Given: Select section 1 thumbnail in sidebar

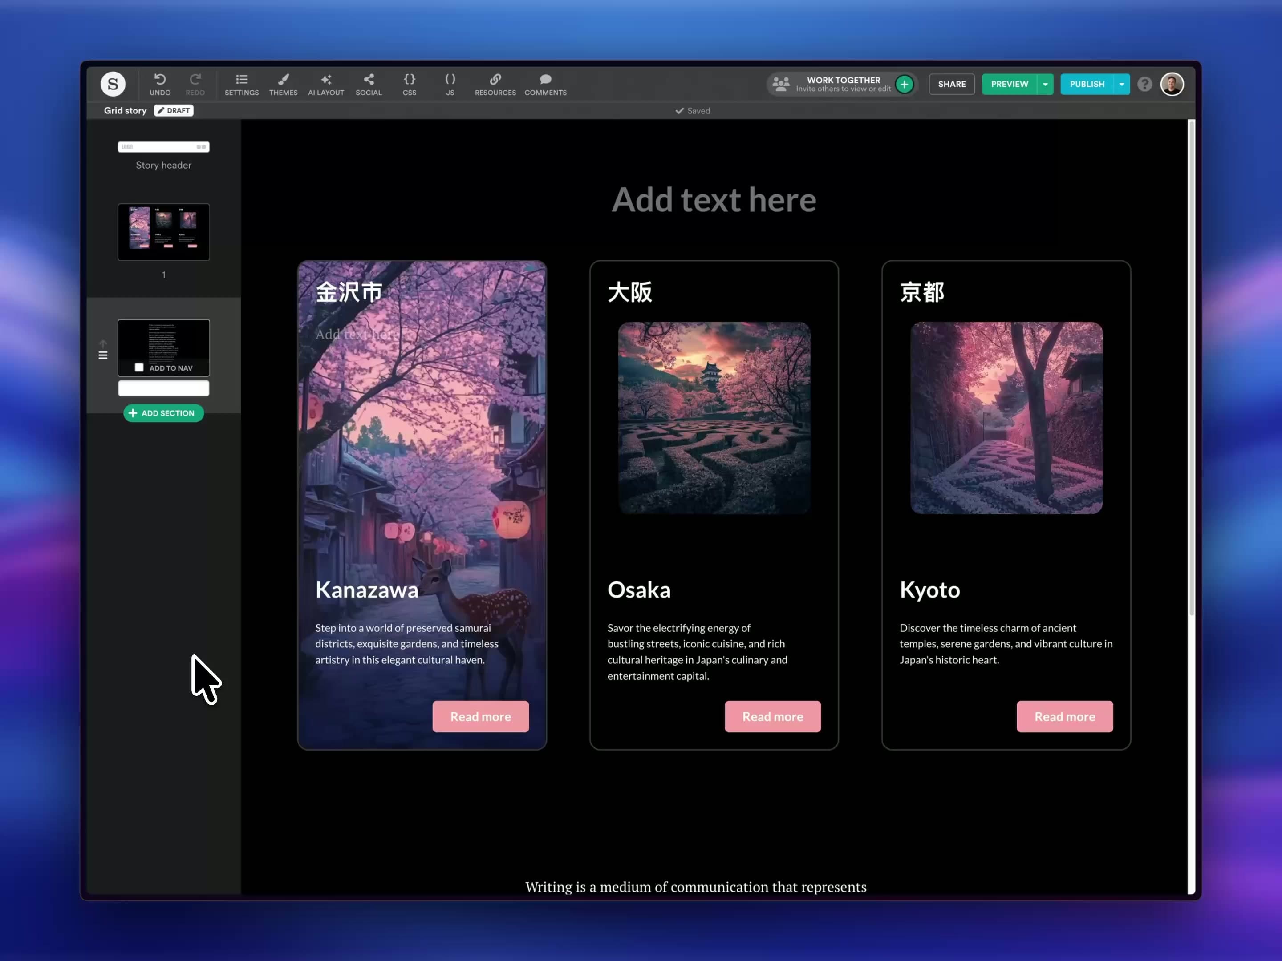Looking at the screenshot, I should coord(163,232).
